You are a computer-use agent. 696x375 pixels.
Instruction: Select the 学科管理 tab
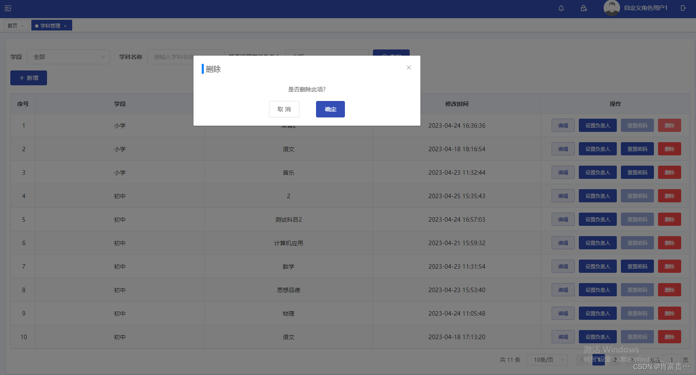[x=50, y=25]
